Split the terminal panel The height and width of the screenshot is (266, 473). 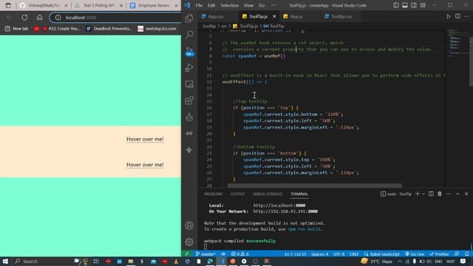pyautogui.click(x=431, y=194)
